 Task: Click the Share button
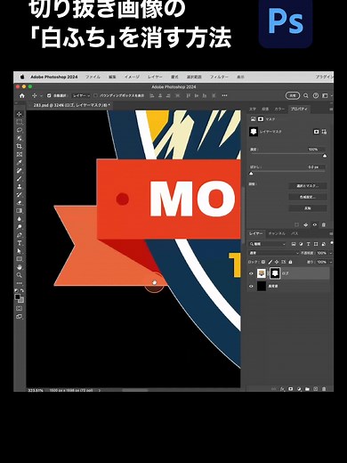pos(293,95)
